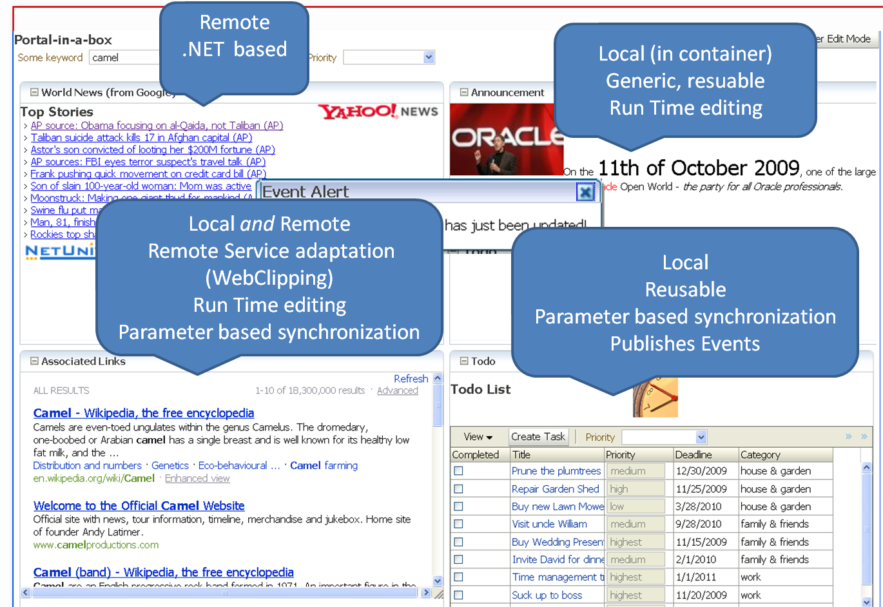Click down arrow of Todo table scrollbar
883x607 pixels.
pyautogui.click(x=867, y=602)
